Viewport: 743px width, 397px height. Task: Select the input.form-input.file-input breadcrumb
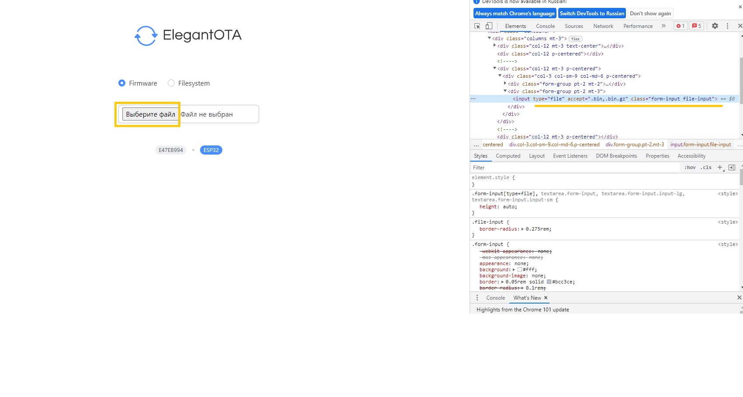701,145
